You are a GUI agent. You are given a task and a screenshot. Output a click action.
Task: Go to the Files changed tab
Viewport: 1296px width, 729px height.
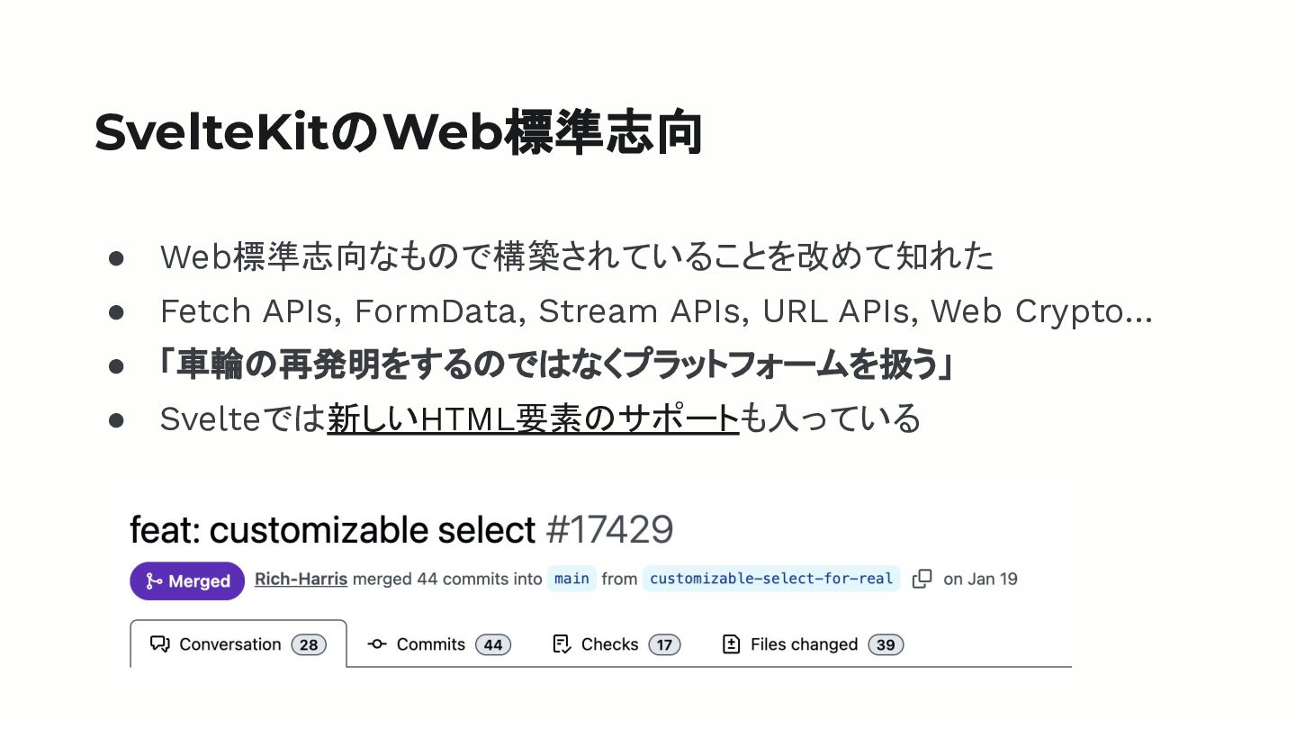pyautogui.click(x=804, y=644)
